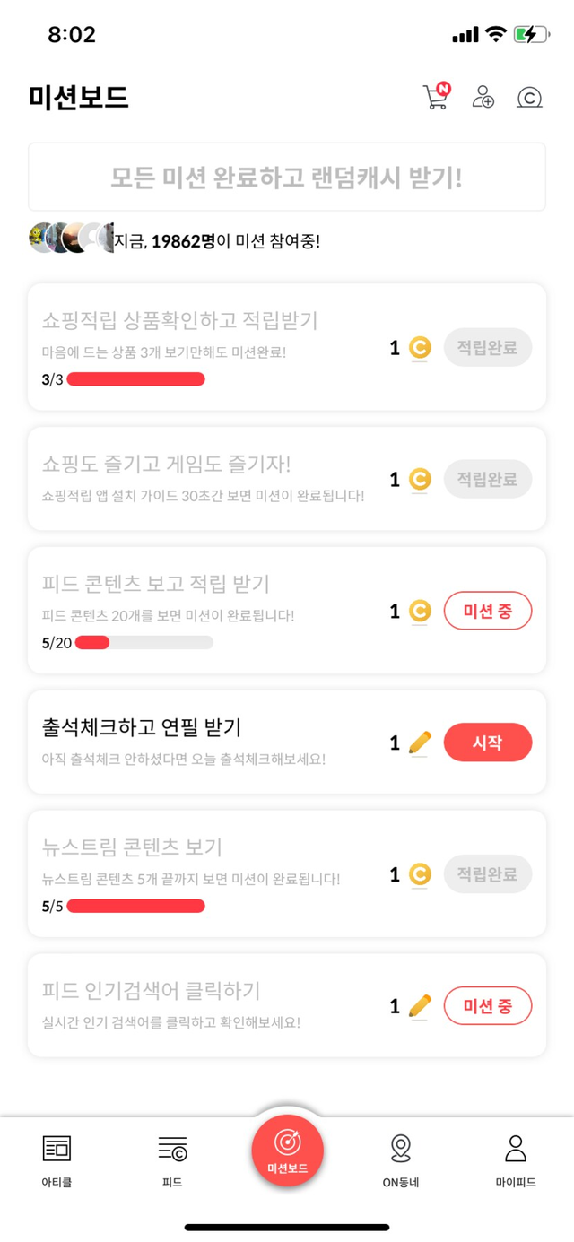Screen dimensions: 574x1242
Task: Tap the pencil reward icon for 출석체크
Action: [x=420, y=743]
